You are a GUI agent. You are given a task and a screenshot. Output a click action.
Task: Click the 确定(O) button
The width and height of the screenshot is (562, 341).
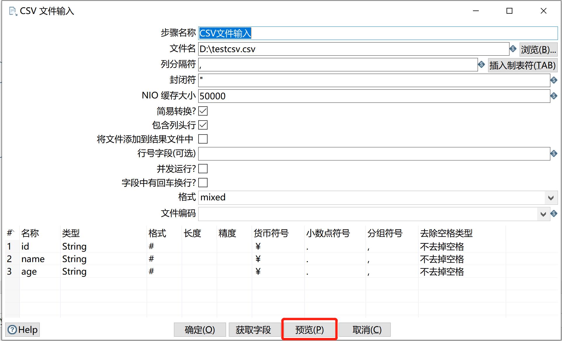click(200, 330)
